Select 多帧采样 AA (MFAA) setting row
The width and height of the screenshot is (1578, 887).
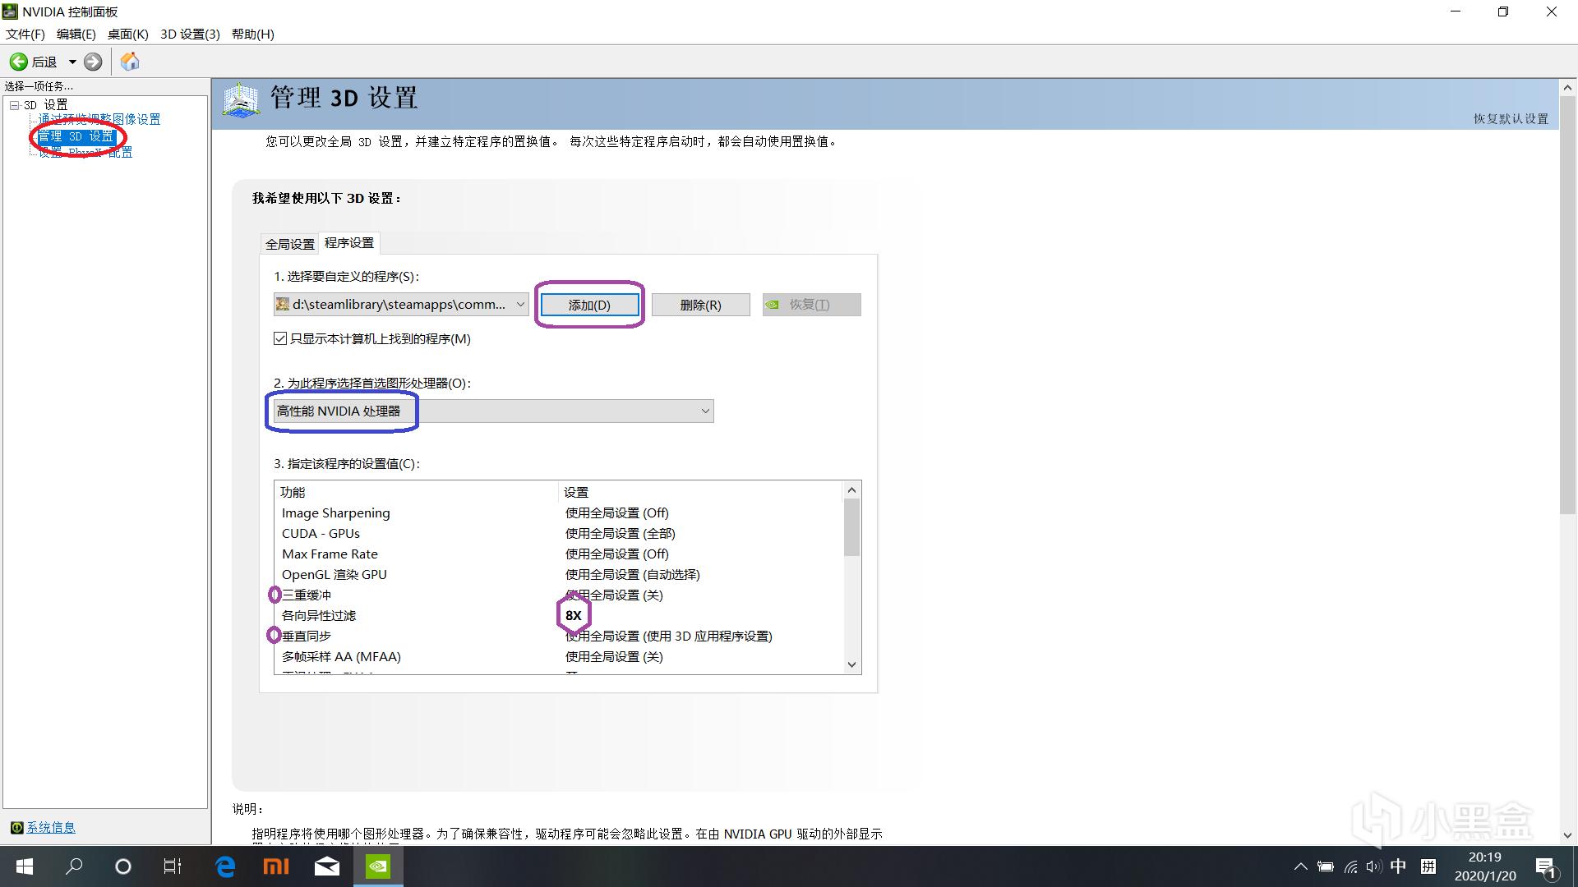(559, 656)
